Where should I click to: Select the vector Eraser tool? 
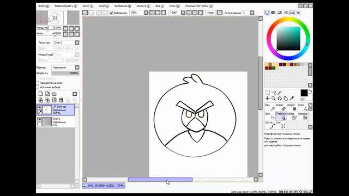click(x=281, y=107)
